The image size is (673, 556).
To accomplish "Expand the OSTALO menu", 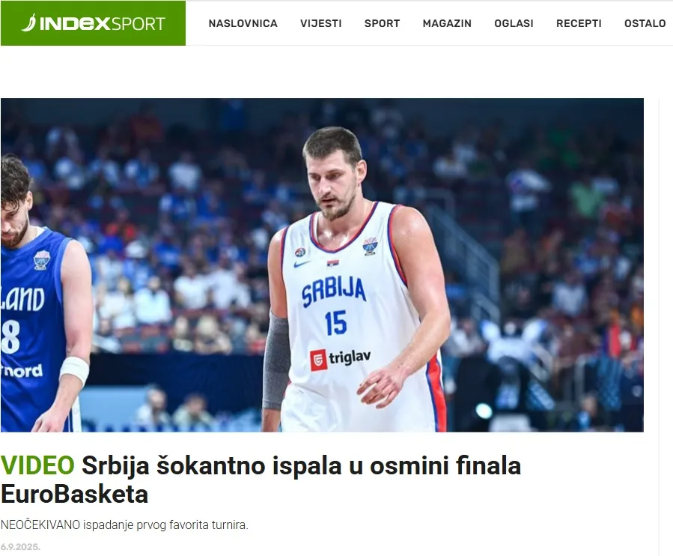I will coord(645,24).
